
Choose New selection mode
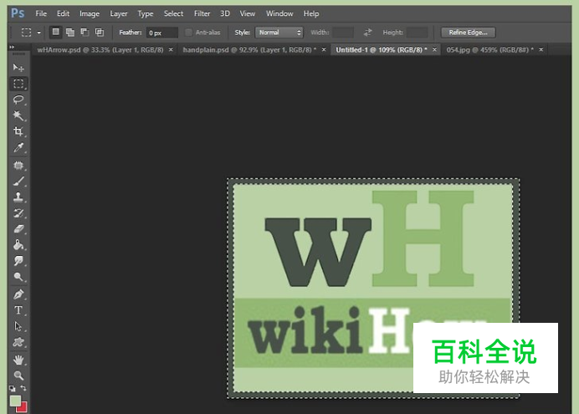(x=55, y=32)
